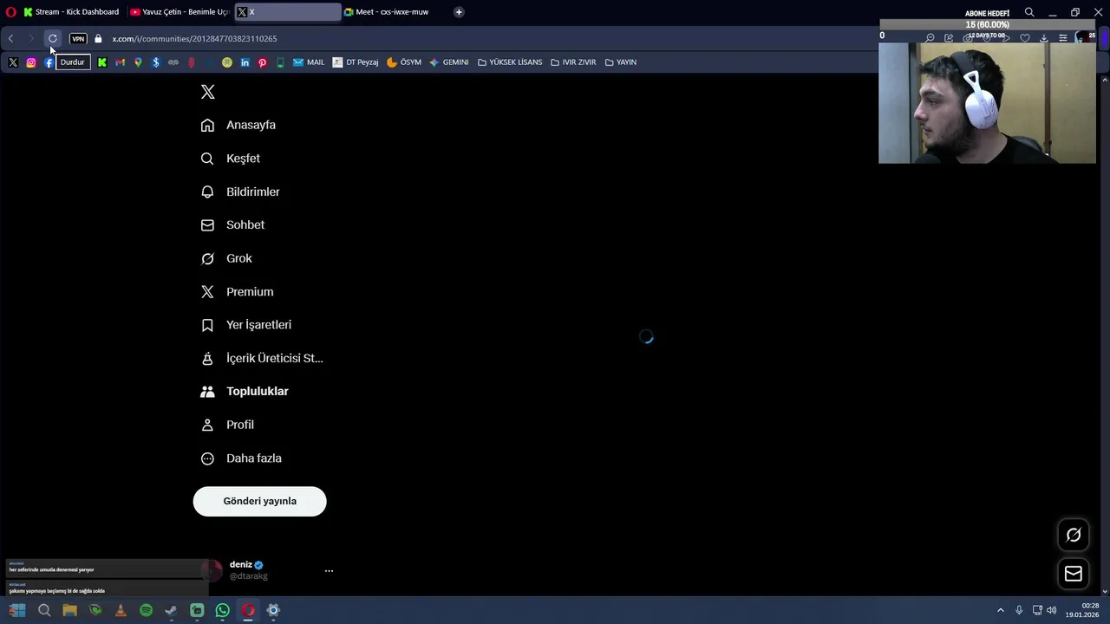Open Premium in the sidebar
1110x624 pixels.
[237, 292]
